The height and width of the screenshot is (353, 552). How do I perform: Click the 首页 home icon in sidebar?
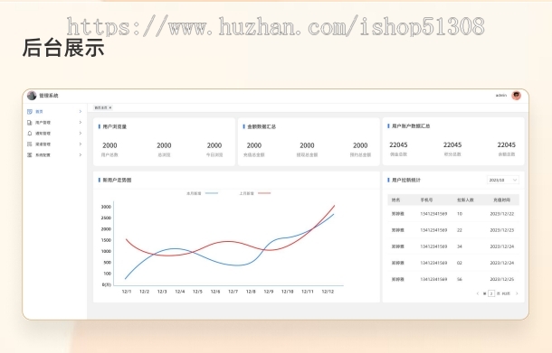(30, 112)
